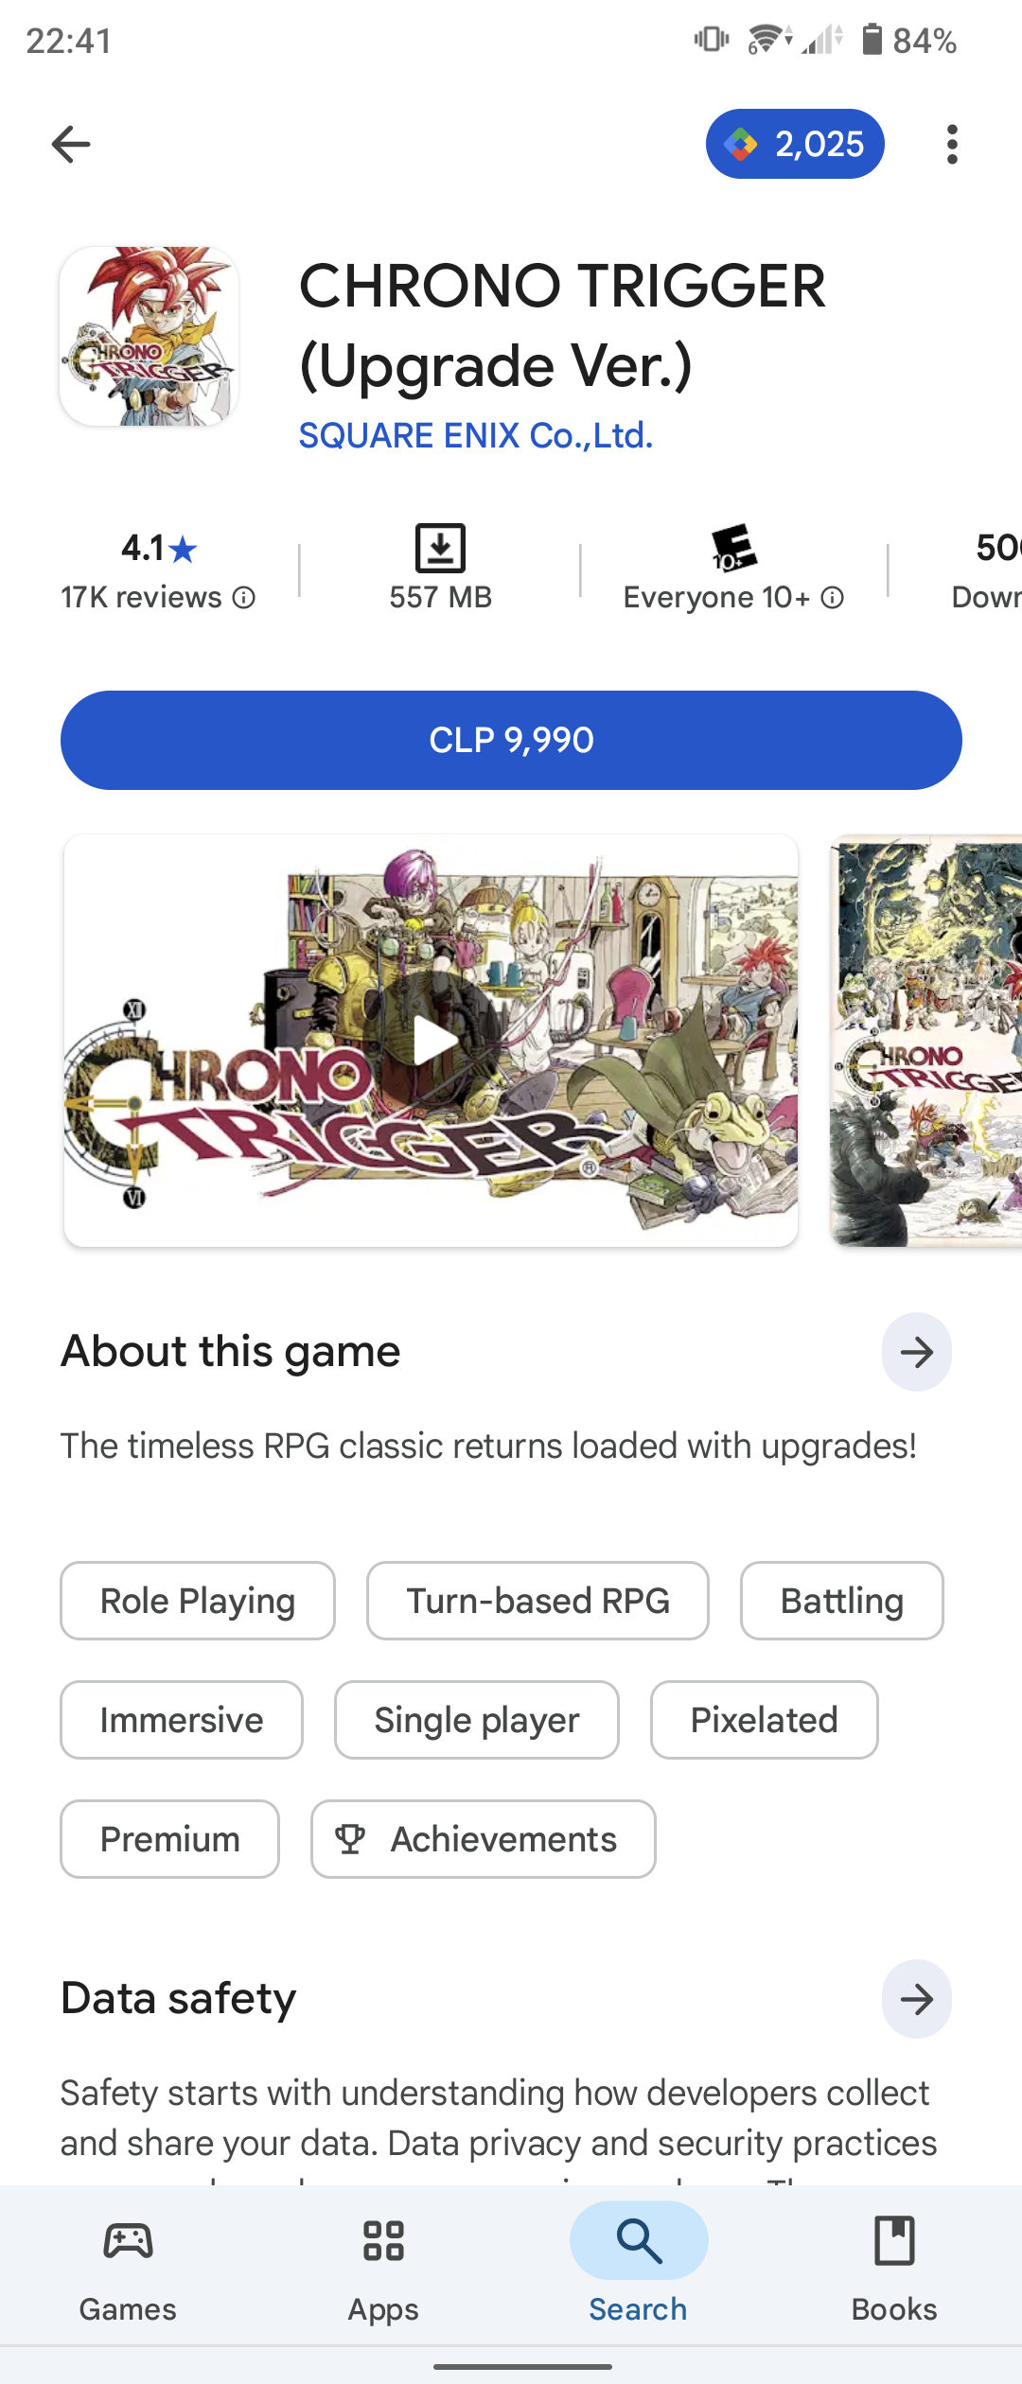Tap the back arrow icon
Viewport: 1022px width, 2384px height.
coord(71,144)
